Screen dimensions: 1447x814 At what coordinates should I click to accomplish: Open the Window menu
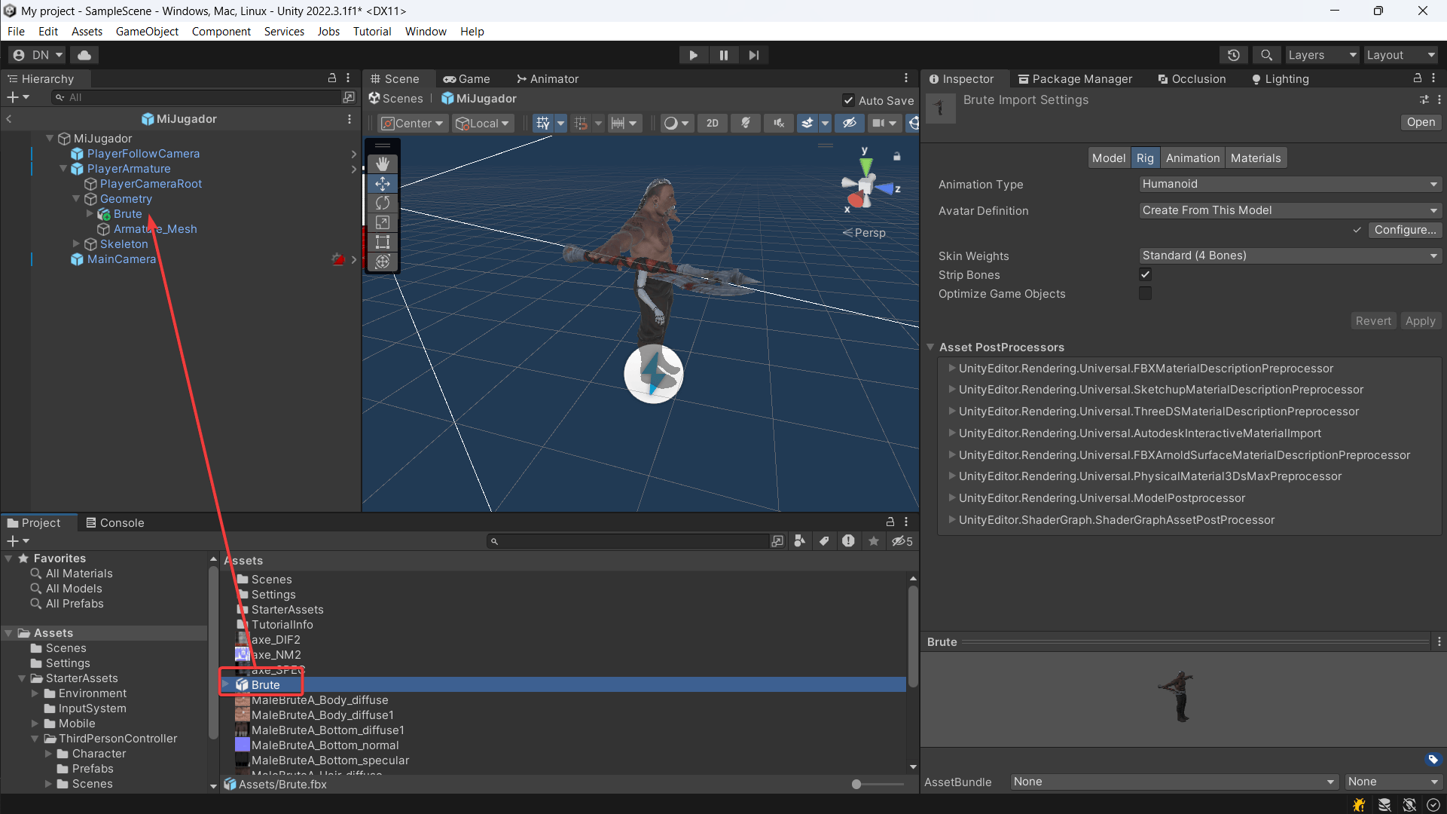tap(426, 31)
